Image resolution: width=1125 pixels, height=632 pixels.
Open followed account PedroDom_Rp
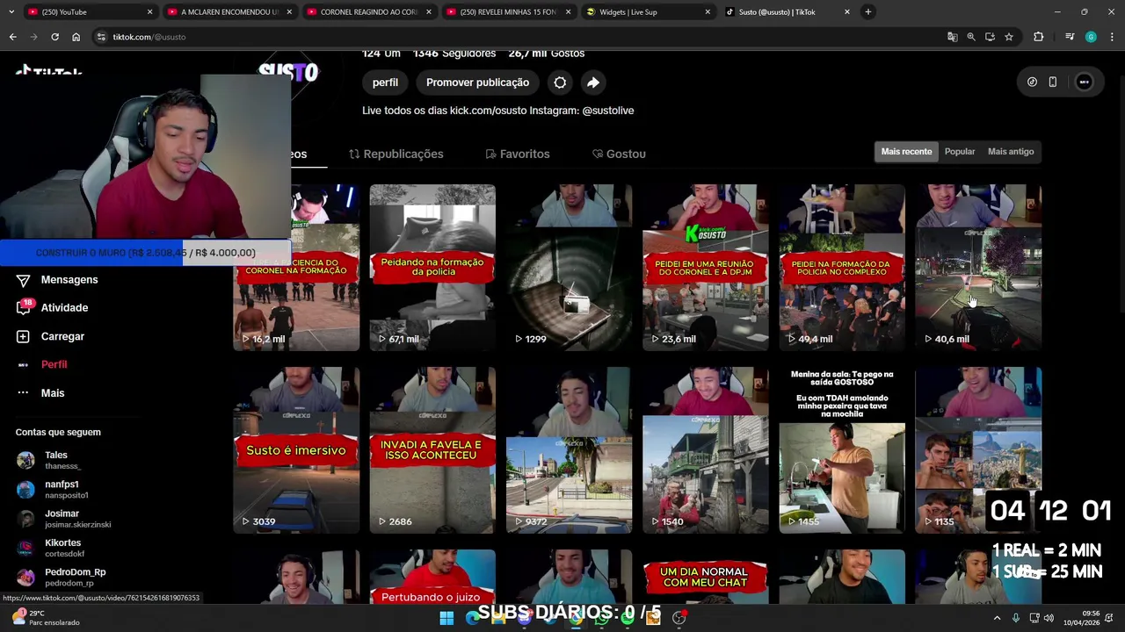point(62,577)
